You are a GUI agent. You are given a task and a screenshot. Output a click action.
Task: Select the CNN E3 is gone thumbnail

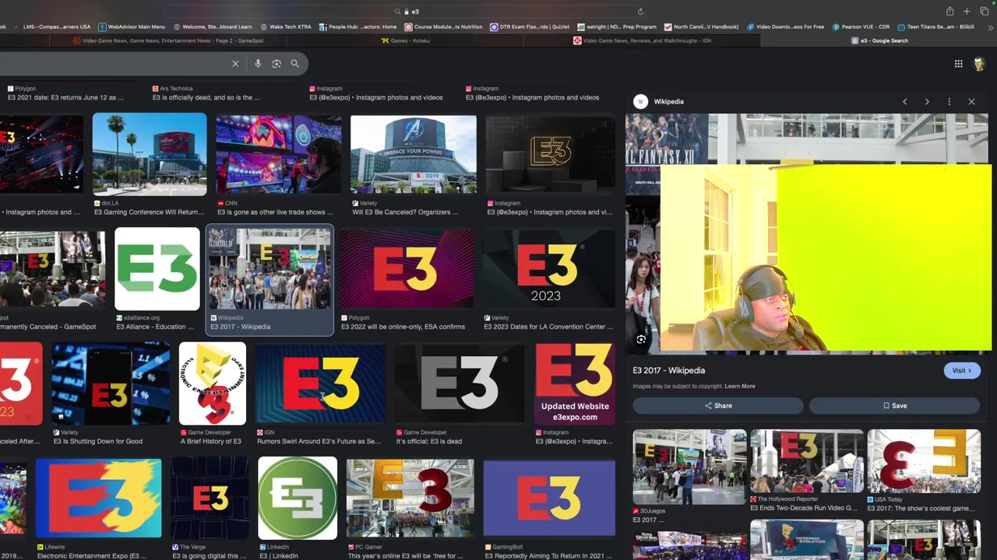point(278,154)
